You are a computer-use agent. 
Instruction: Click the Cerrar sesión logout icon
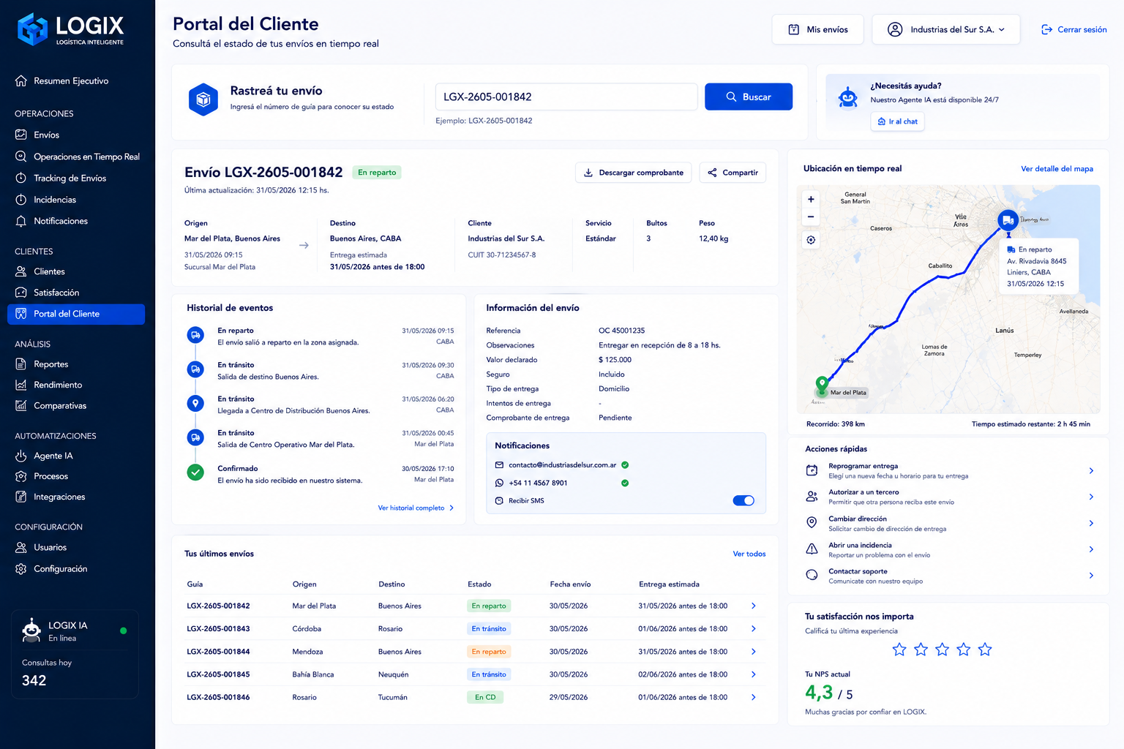click(1046, 29)
